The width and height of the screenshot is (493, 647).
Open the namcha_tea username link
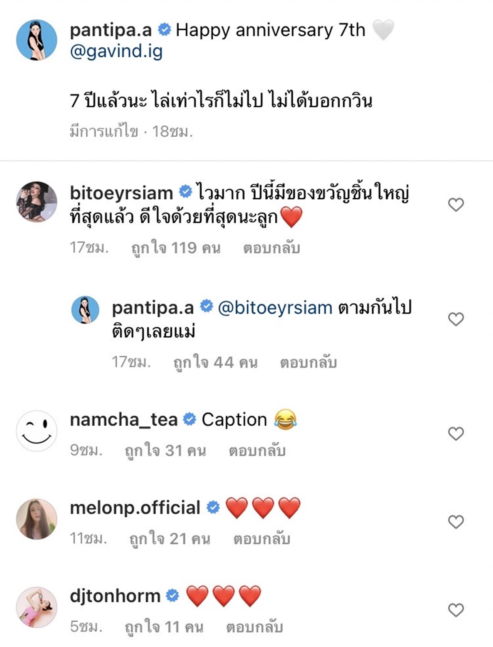124,420
